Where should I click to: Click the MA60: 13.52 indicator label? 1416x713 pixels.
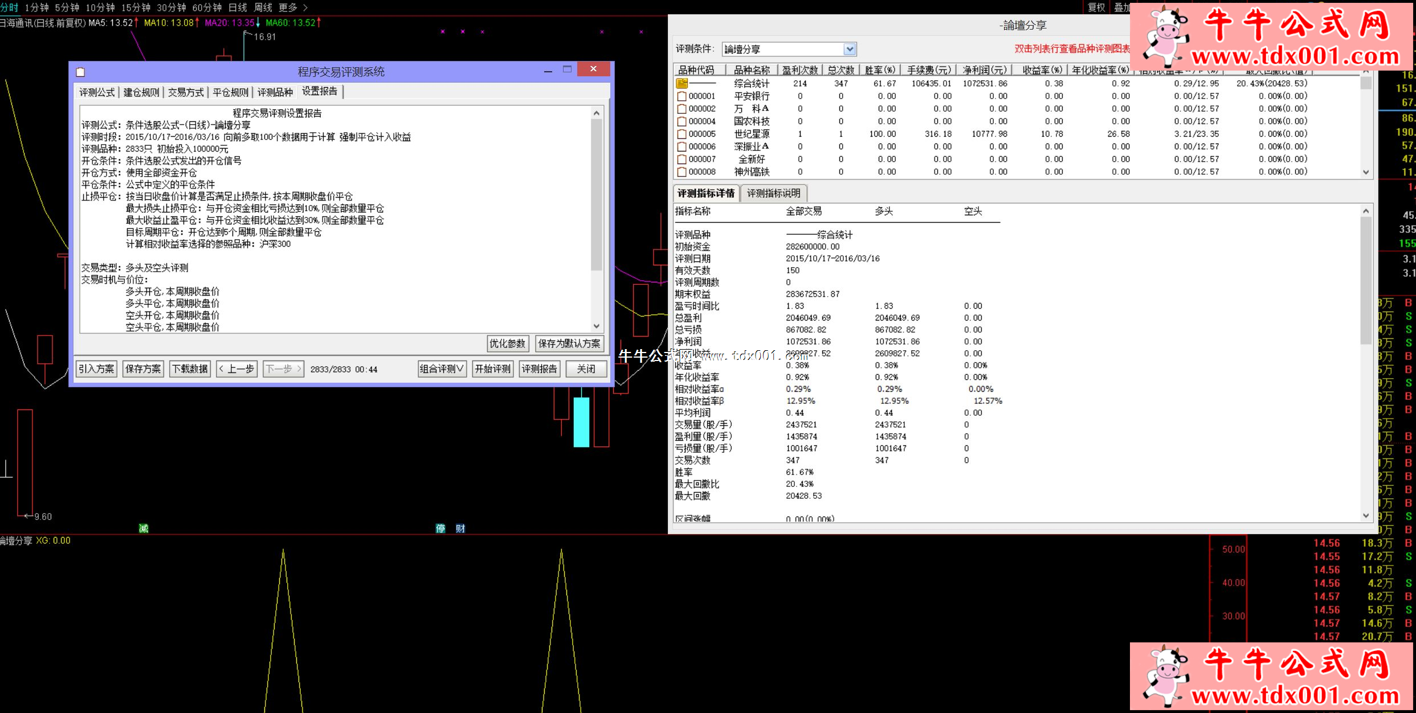pyautogui.click(x=293, y=23)
